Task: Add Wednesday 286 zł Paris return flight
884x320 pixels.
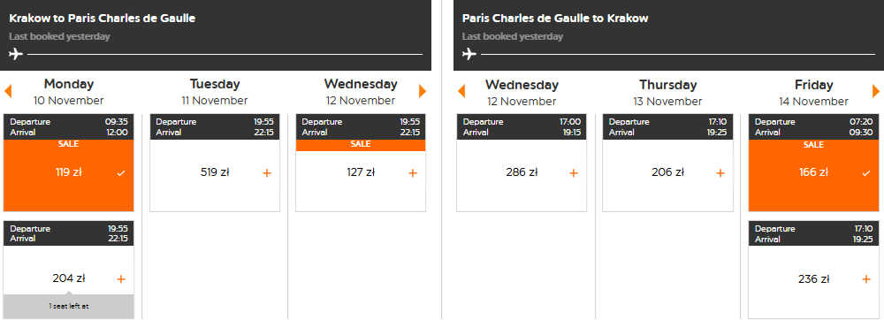Action: click(574, 173)
